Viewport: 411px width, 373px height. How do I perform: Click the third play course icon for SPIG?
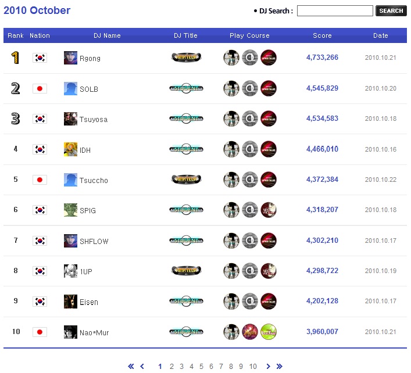pyautogui.click(x=269, y=210)
